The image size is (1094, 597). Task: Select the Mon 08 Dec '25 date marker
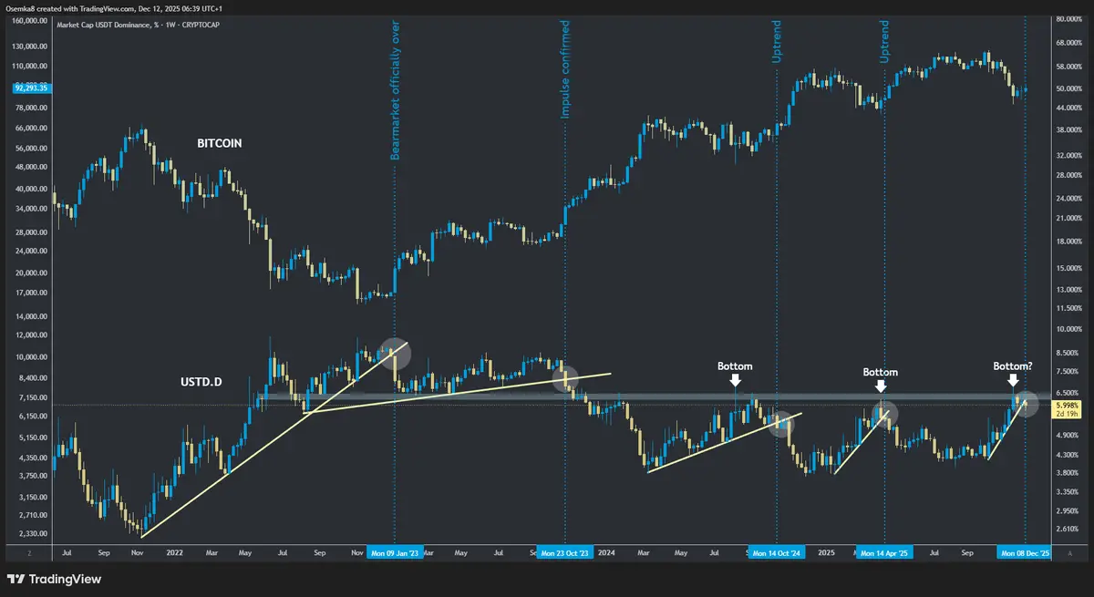click(1024, 553)
